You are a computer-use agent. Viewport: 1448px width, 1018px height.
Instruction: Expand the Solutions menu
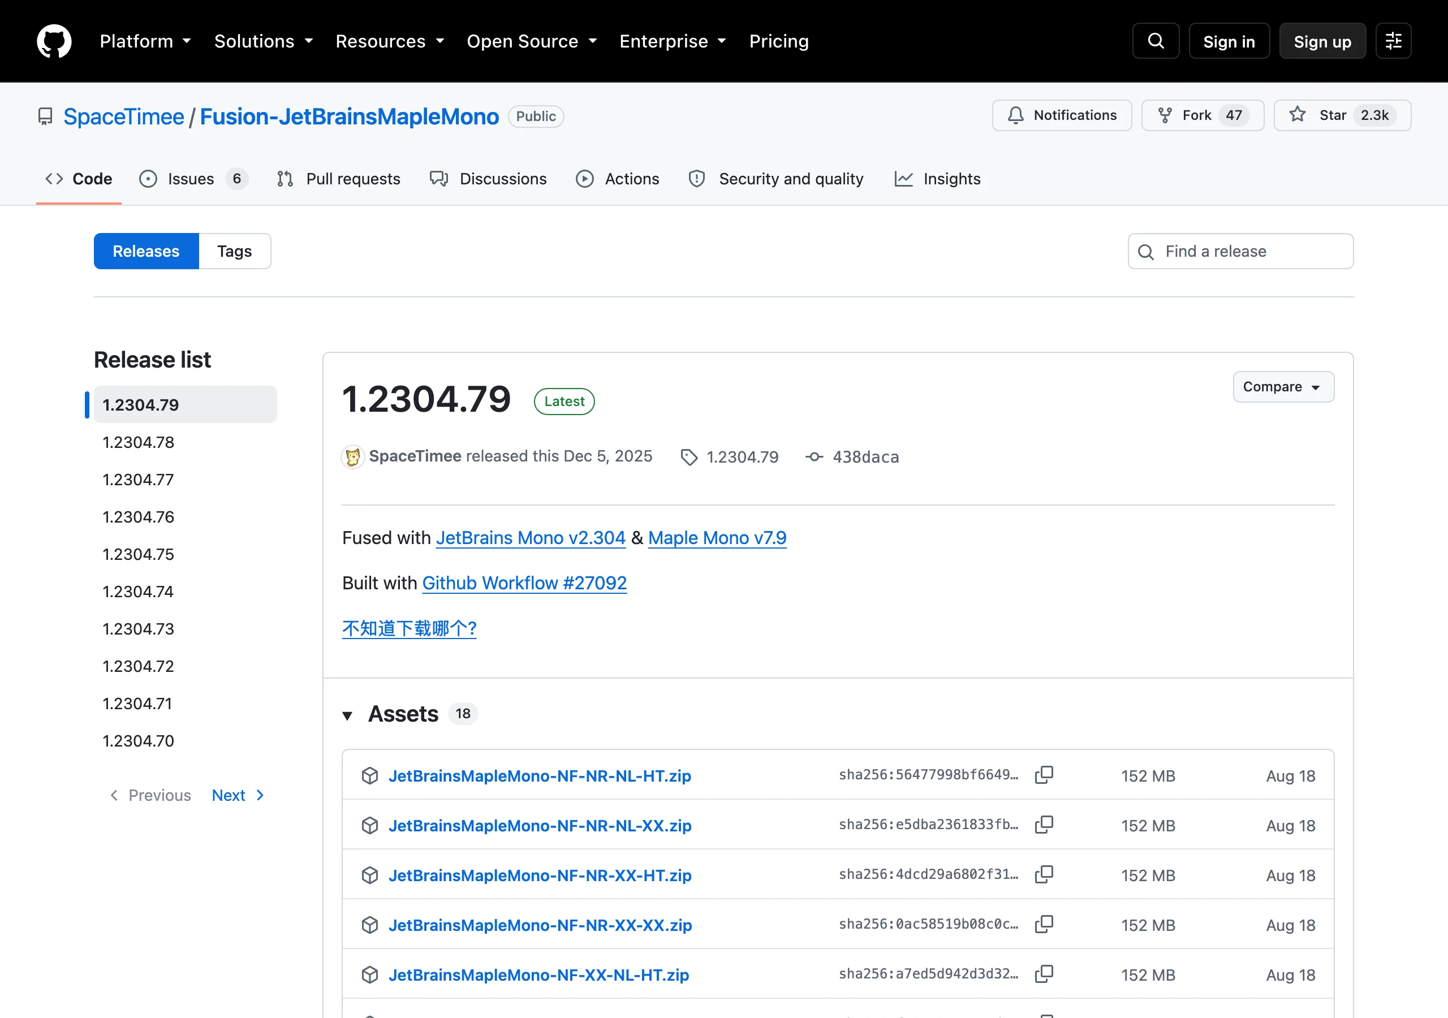click(x=264, y=42)
